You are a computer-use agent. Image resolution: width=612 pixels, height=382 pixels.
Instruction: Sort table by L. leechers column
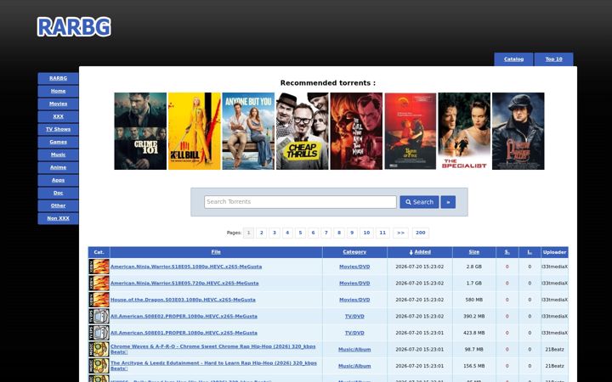pyautogui.click(x=530, y=252)
